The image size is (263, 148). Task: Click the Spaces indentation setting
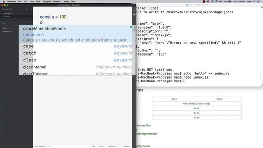point(127,146)
